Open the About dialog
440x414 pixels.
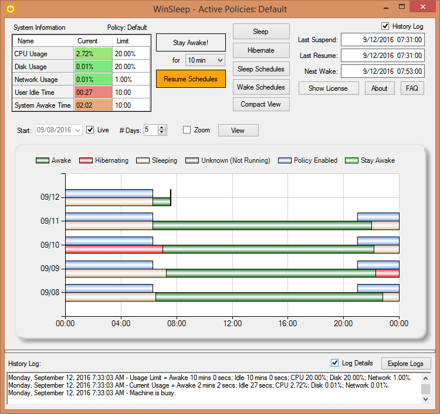(380, 88)
